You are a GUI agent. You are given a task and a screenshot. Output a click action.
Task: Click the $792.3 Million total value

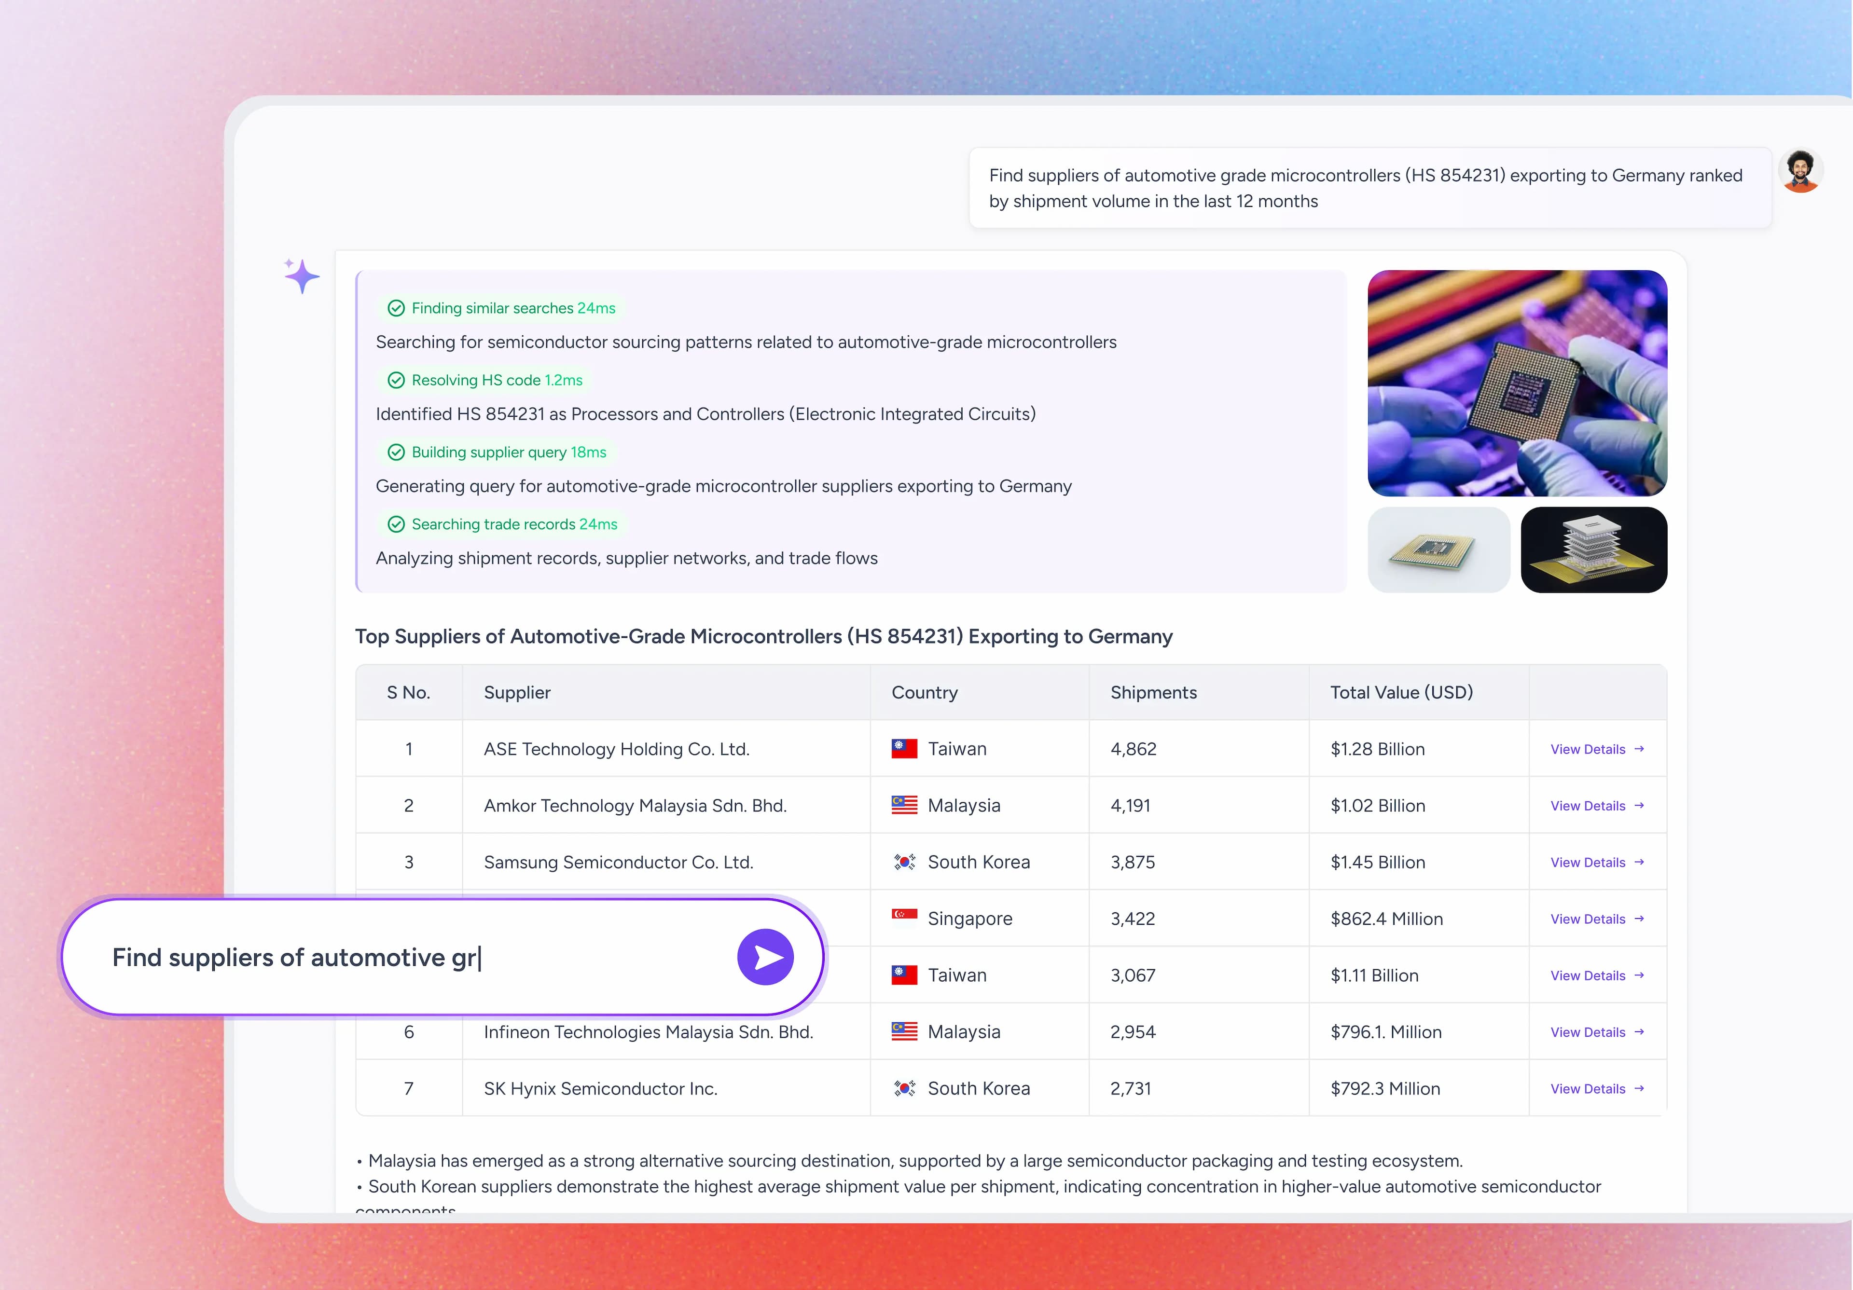coord(1385,1088)
